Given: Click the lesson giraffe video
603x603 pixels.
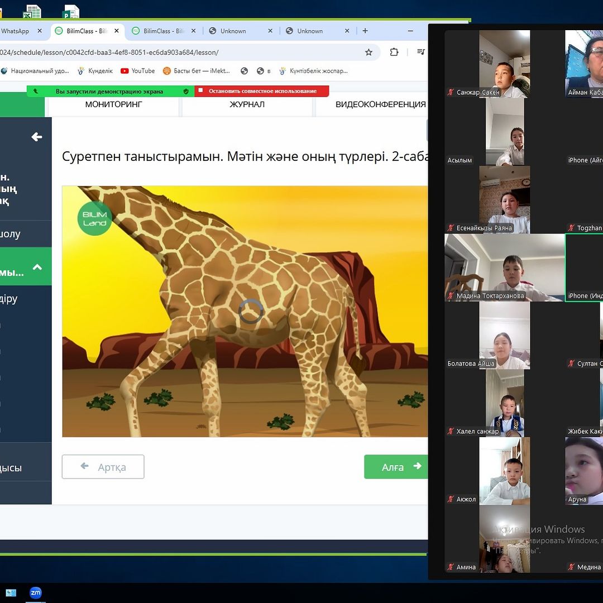Looking at the screenshot, I should 245,312.
